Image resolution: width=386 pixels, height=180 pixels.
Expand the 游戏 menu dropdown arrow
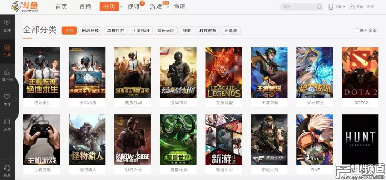(x=168, y=7)
